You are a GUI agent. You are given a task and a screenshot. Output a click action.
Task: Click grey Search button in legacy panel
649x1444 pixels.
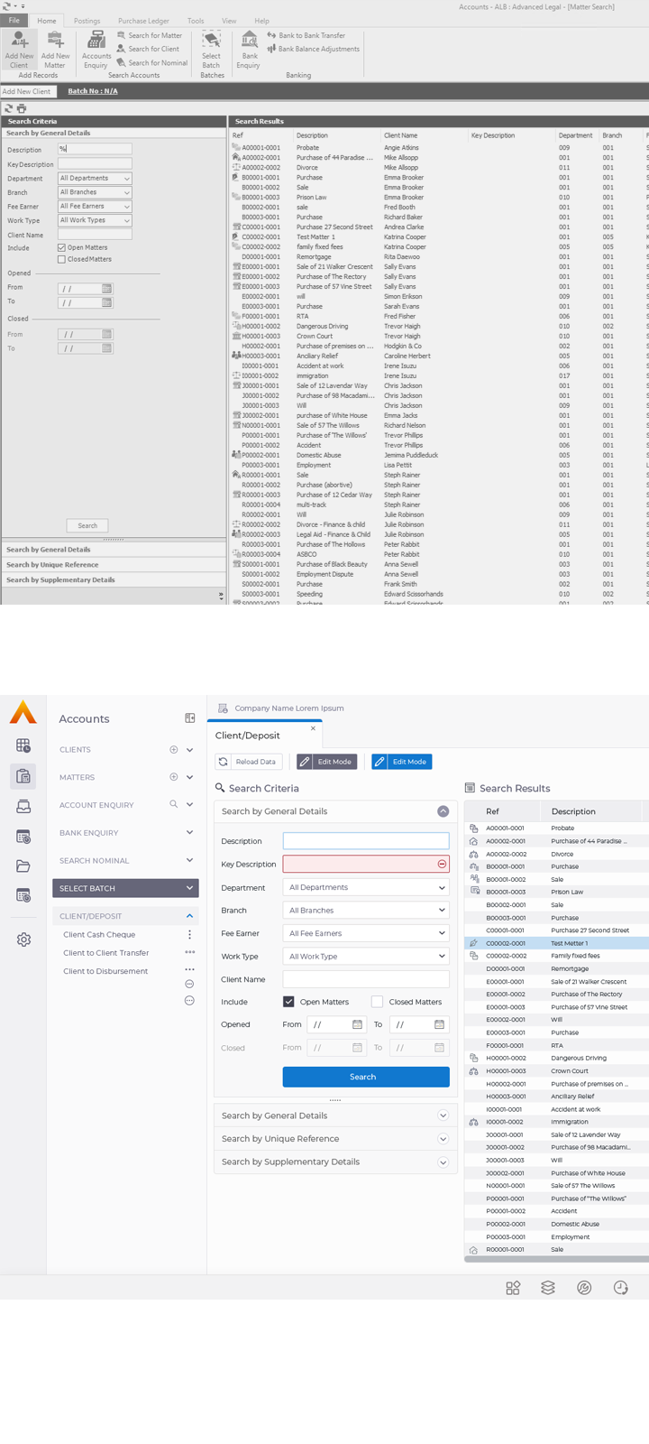87,525
